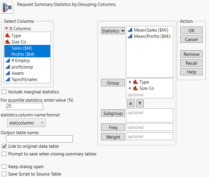The image size is (209, 177).
Task: Open the red triangle 8 Columns menu
Action: point(7,29)
